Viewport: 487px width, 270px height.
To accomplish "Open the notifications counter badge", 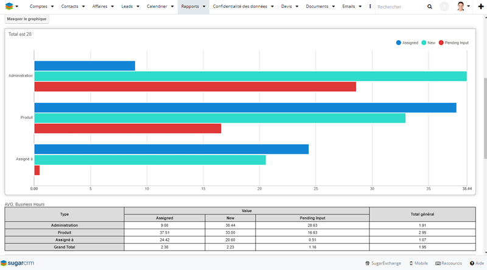I will (444, 6).
